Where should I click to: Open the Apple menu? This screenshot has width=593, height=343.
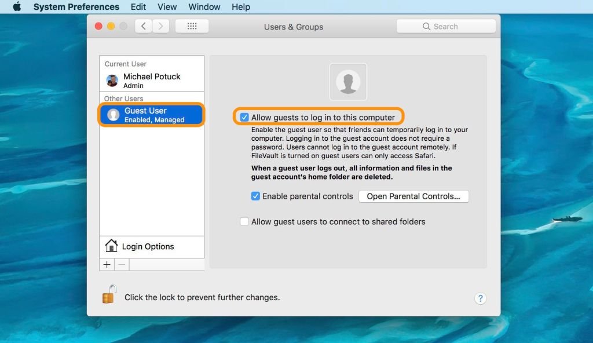(x=17, y=7)
